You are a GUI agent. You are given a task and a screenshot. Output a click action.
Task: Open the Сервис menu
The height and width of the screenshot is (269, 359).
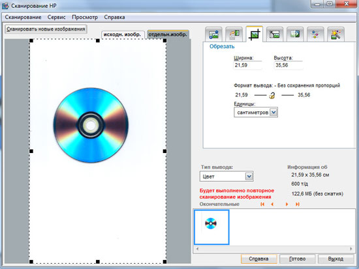tap(57, 17)
